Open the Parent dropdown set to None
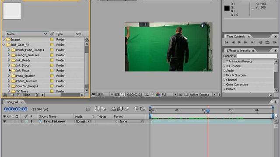The image size is (280, 157). (x=131, y=121)
